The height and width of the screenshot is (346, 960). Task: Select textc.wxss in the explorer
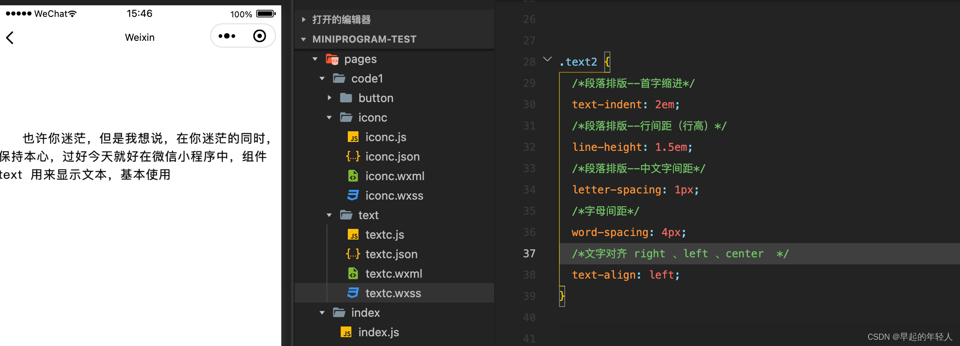click(393, 293)
